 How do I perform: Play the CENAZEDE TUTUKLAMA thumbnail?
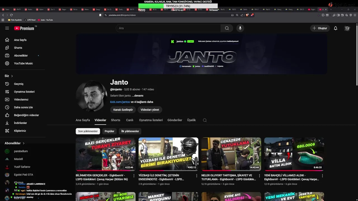point(231,154)
